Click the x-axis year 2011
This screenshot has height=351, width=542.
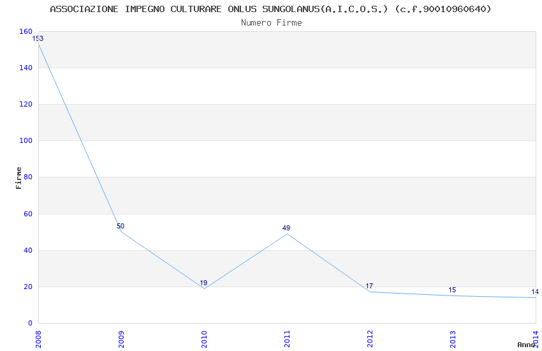click(287, 340)
